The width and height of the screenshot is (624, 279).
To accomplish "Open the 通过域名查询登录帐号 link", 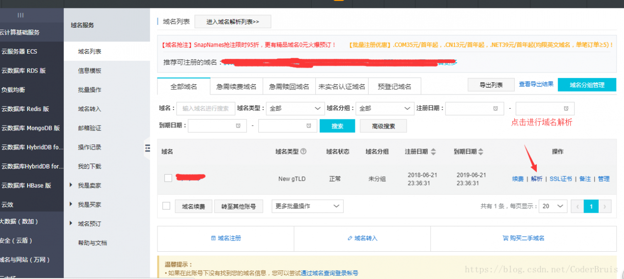I will click(329, 273).
